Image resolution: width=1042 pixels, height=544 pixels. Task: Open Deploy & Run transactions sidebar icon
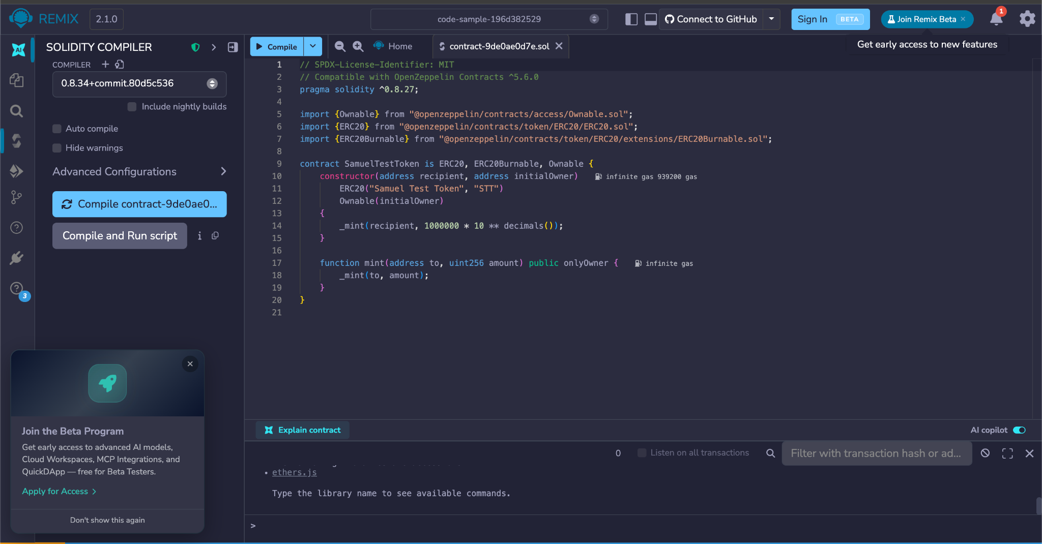17,171
